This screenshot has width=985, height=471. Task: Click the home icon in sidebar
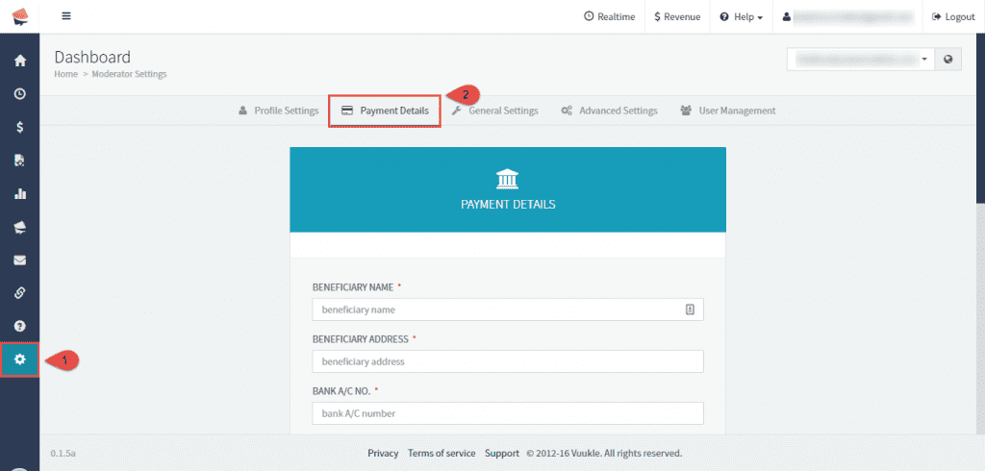[x=19, y=61]
